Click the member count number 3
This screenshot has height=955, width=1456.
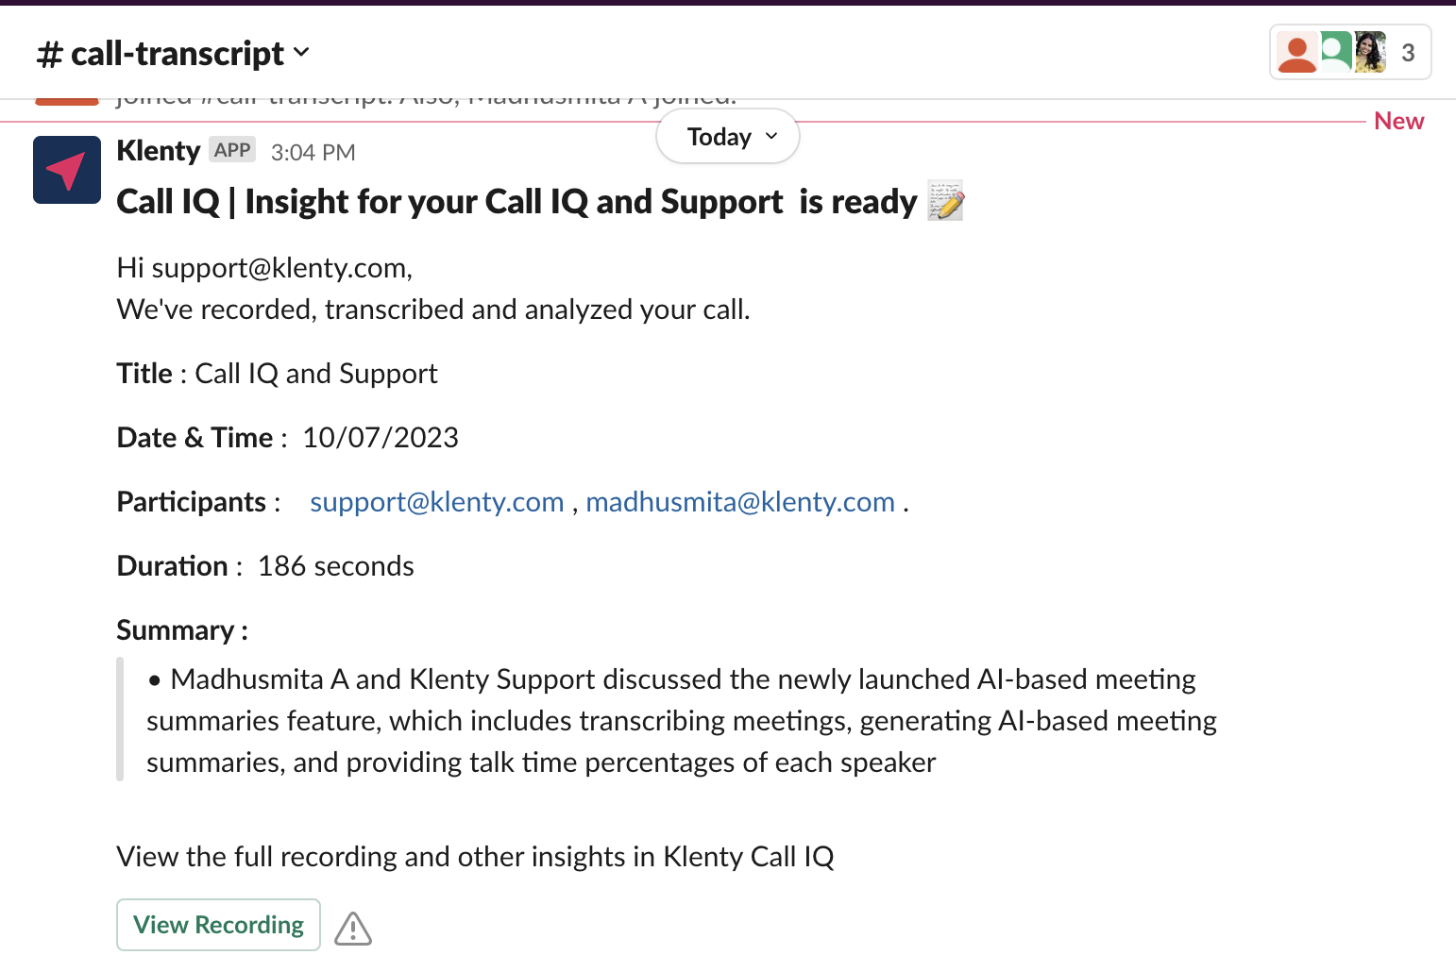[x=1408, y=53]
